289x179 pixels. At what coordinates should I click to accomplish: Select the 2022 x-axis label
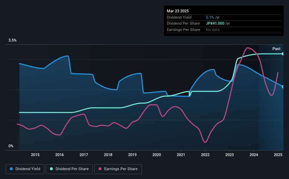pyautogui.click(x=205, y=155)
